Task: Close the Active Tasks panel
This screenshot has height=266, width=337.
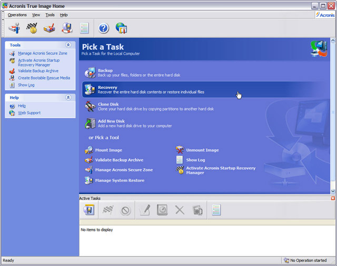Action: click(x=333, y=198)
